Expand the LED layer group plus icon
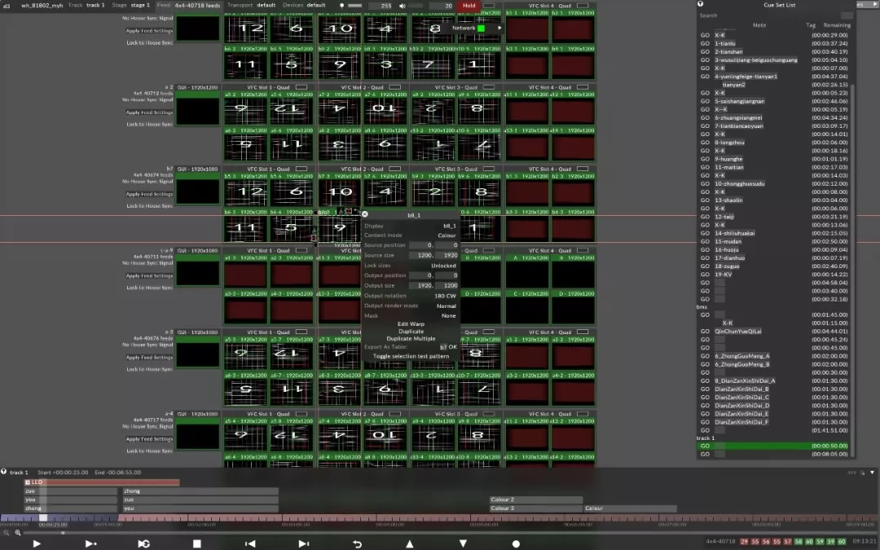 click(28, 482)
